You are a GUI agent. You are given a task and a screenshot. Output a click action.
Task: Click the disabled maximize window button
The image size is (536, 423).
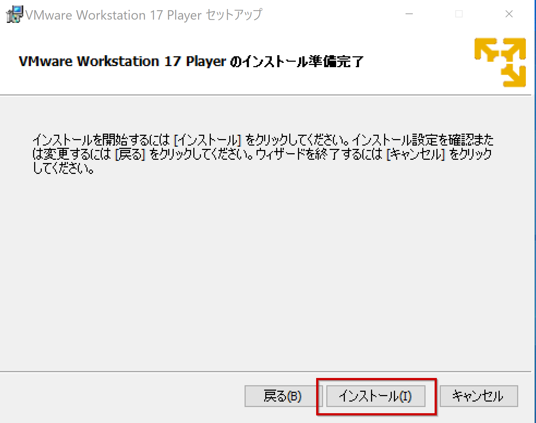pos(459,14)
